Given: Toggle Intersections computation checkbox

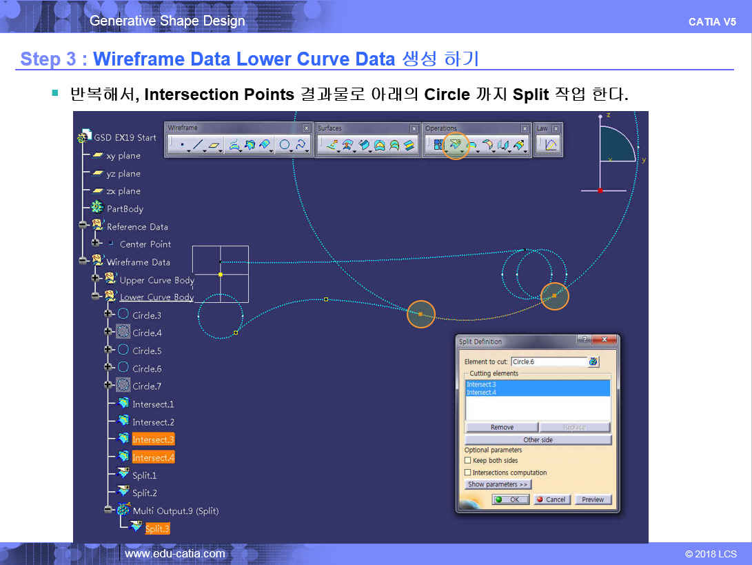Looking at the screenshot, I should (468, 473).
